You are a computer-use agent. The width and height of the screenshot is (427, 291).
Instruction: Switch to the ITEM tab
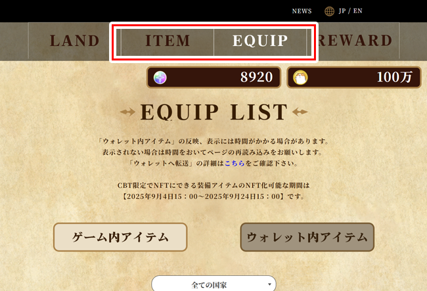(168, 41)
